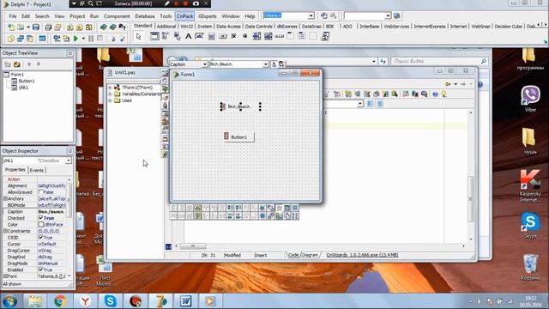The width and height of the screenshot is (549, 309).
Task: Click the Windows Start button
Action: [9, 301]
